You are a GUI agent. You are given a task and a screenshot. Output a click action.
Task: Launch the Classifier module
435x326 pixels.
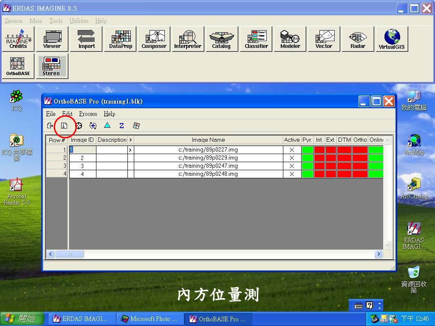pos(256,39)
